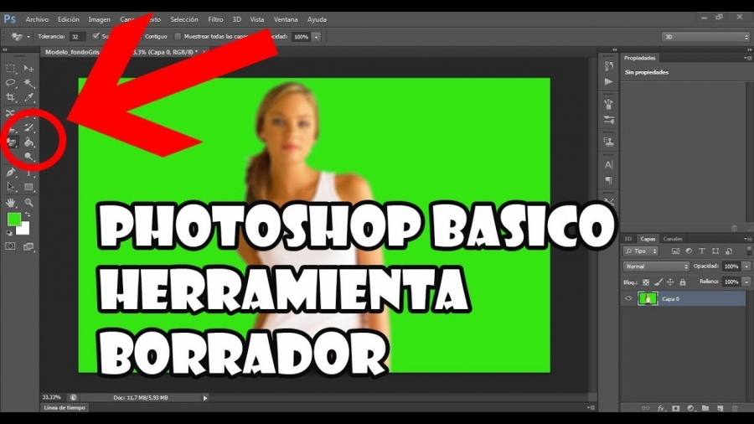Switch layer filtering on or off
Image resolution: width=754 pixels, height=424 pixels.
pyautogui.click(x=749, y=251)
